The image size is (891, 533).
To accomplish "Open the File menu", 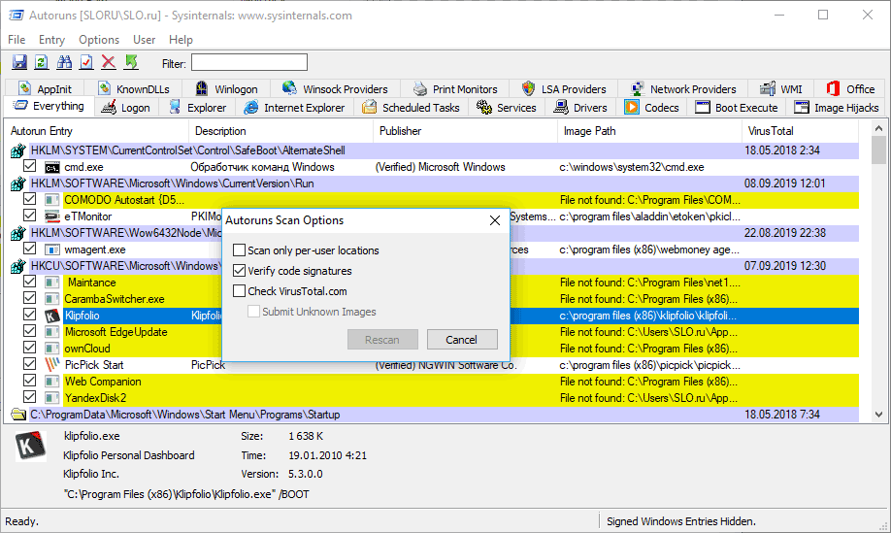I will point(16,40).
